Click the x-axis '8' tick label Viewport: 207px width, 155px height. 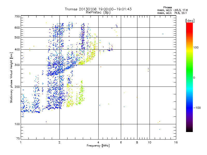137,142
